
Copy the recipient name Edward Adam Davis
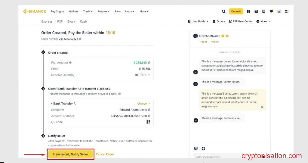pyautogui.click(x=149, y=110)
